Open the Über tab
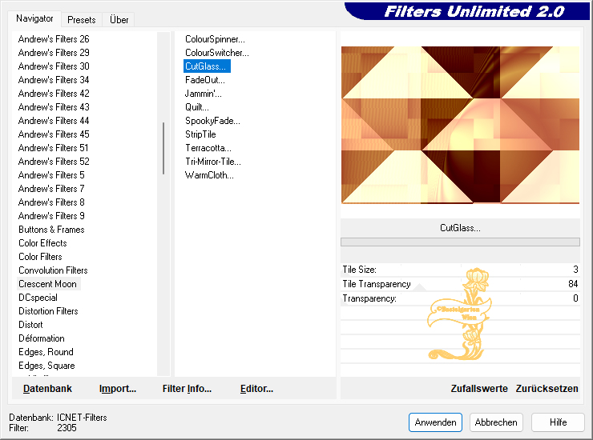Image resolution: width=593 pixels, height=440 pixels. pos(119,20)
